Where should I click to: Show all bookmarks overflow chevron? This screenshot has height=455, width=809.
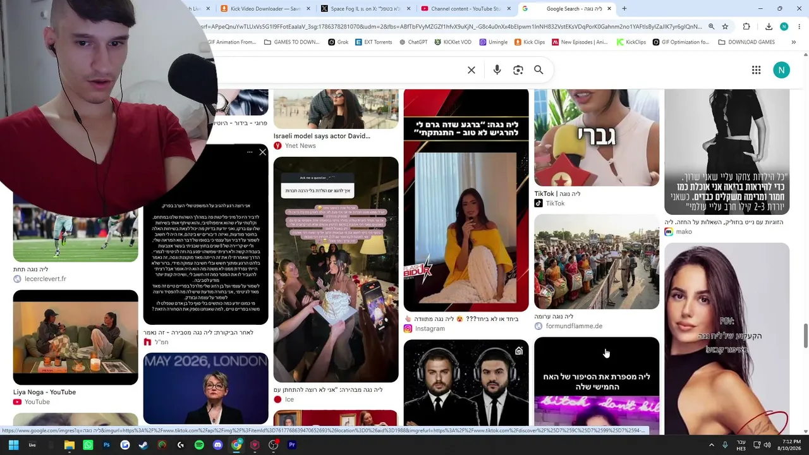tap(793, 42)
